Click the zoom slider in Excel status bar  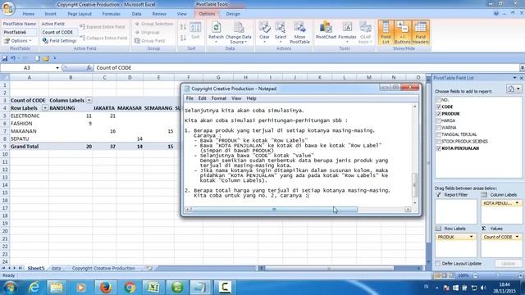(498, 275)
